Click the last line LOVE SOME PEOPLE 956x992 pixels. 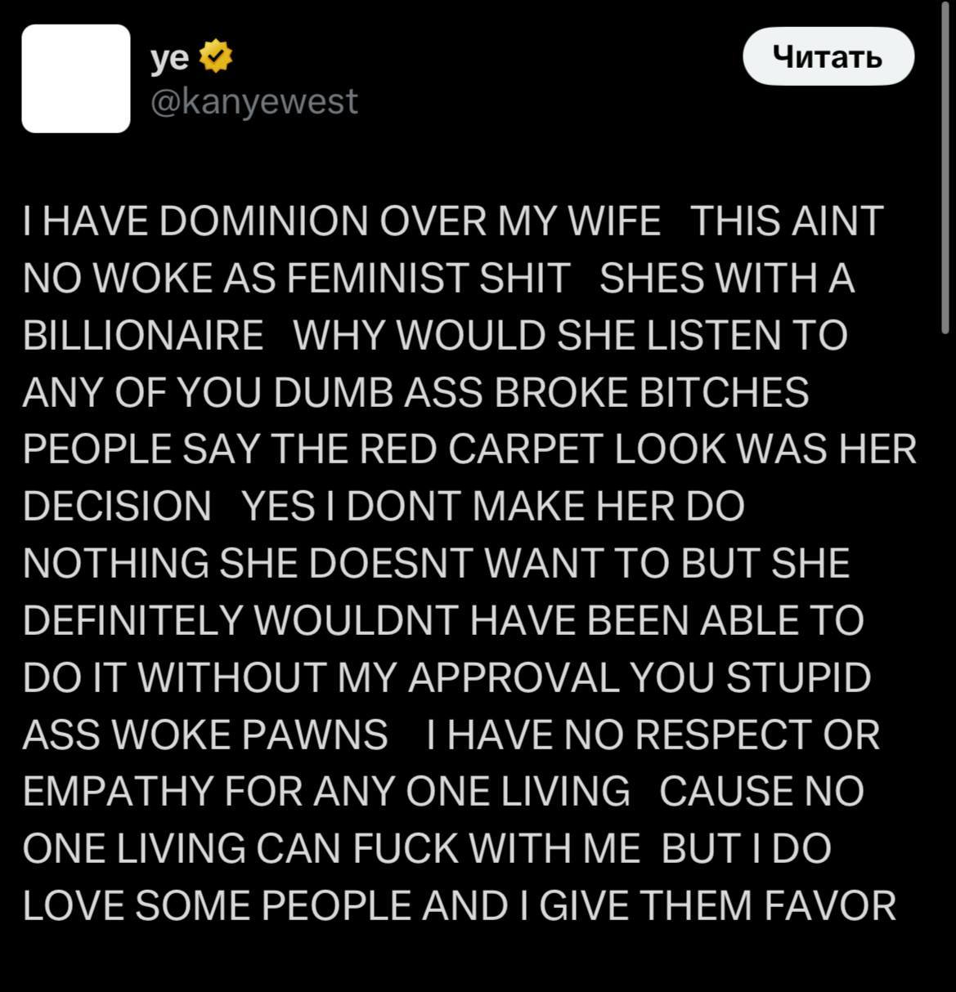460,906
